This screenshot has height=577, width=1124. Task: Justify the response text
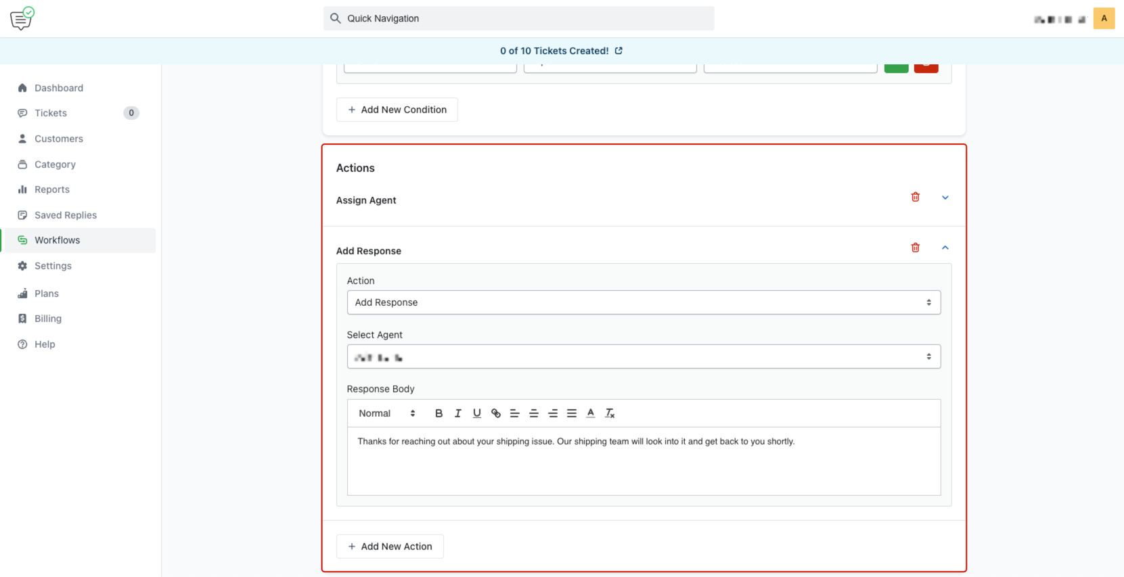[x=572, y=413]
